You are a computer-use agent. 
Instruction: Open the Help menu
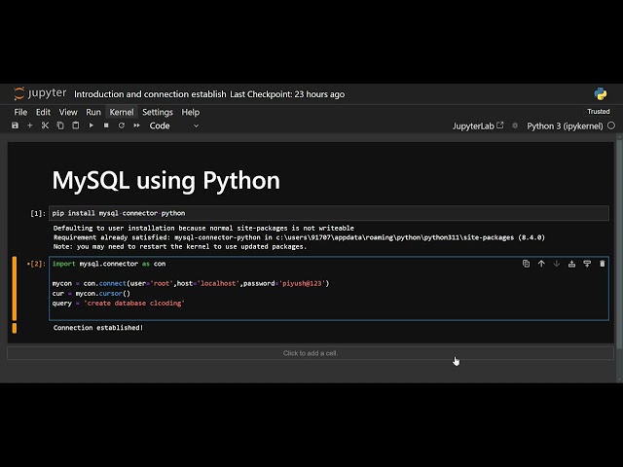click(x=191, y=112)
